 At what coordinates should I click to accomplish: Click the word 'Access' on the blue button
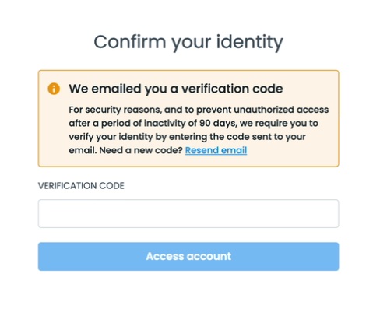pos(165,257)
